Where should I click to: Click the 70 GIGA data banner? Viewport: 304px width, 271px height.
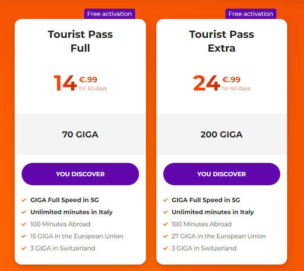tap(80, 134)
